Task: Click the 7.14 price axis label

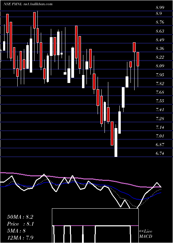Action: 160,127
